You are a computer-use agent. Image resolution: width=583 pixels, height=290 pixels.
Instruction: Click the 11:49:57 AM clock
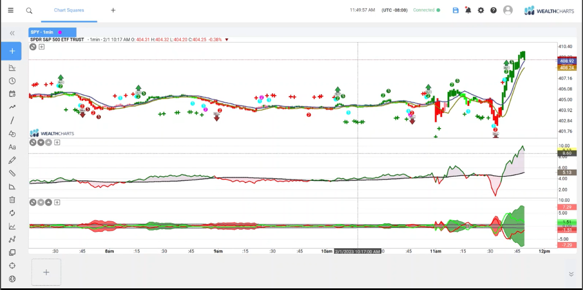click(362, 10)
